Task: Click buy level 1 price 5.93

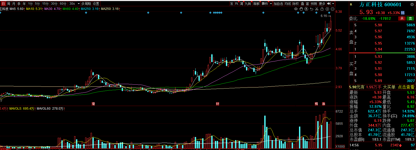Action: pyautogui.click(x=378, y=57)
